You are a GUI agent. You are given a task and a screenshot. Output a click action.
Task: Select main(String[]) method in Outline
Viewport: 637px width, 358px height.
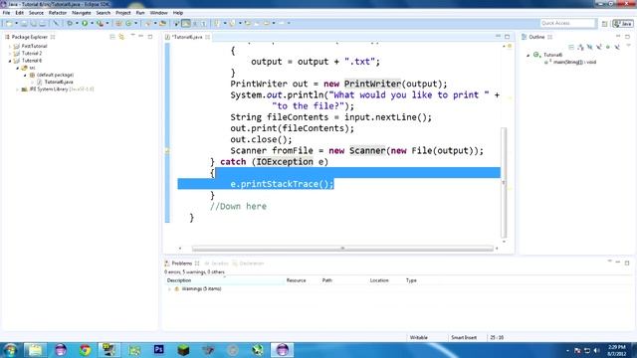[574, 62]
